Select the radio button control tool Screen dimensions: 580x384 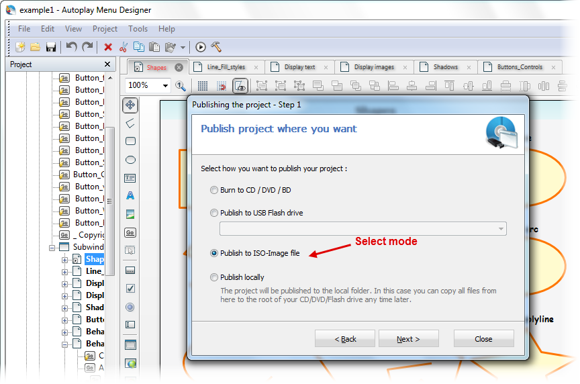130,307
